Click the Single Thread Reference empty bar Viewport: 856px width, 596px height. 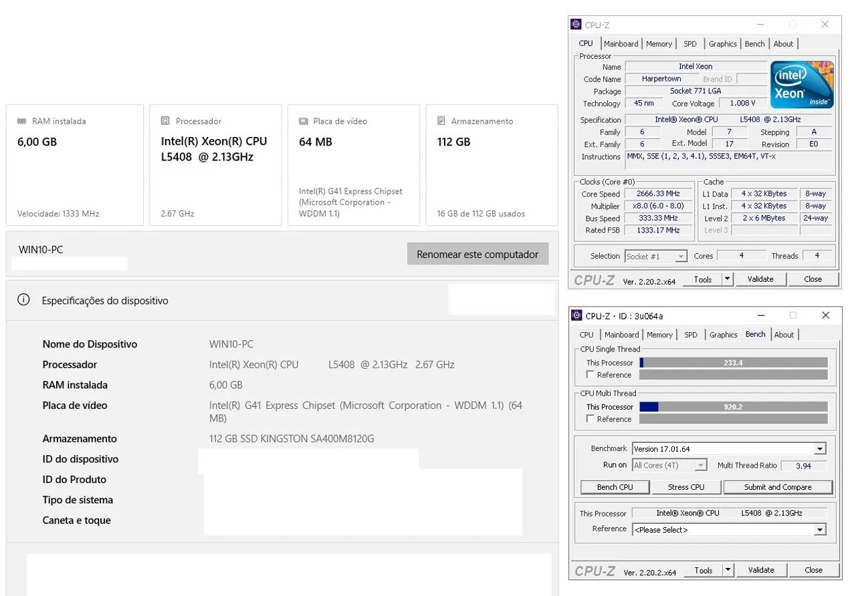734,375
